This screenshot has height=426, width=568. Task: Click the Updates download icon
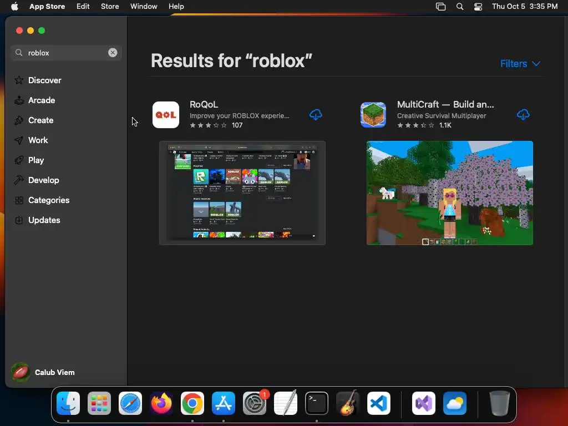pyautogui.click(x=19, y=220)
